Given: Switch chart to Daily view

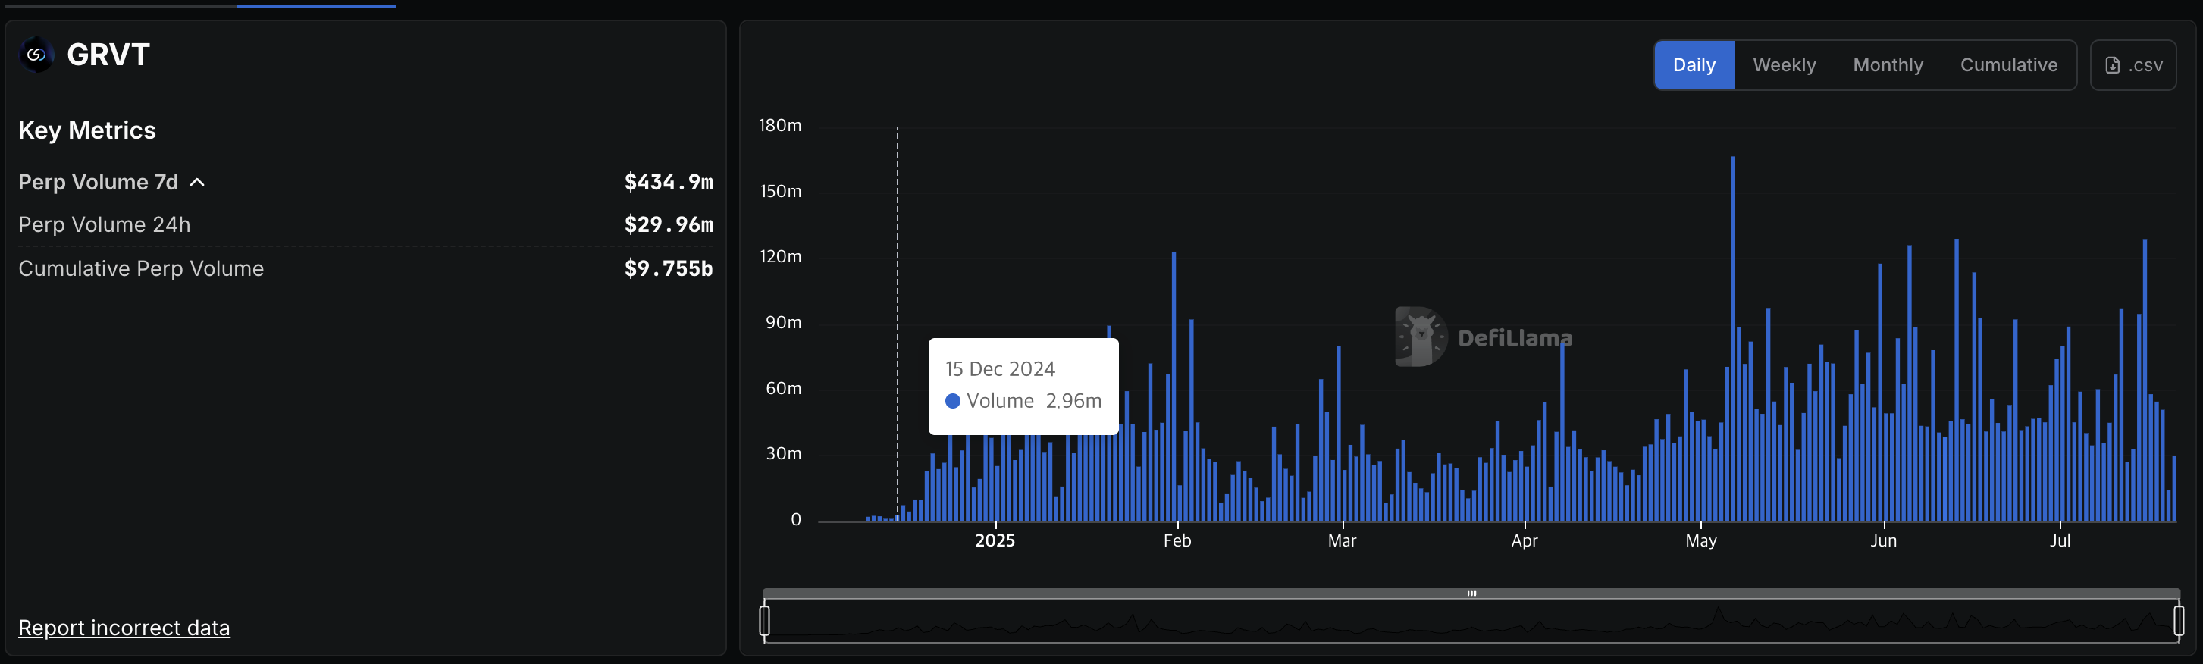Looking at the screenshot, I should [1694, 65].
